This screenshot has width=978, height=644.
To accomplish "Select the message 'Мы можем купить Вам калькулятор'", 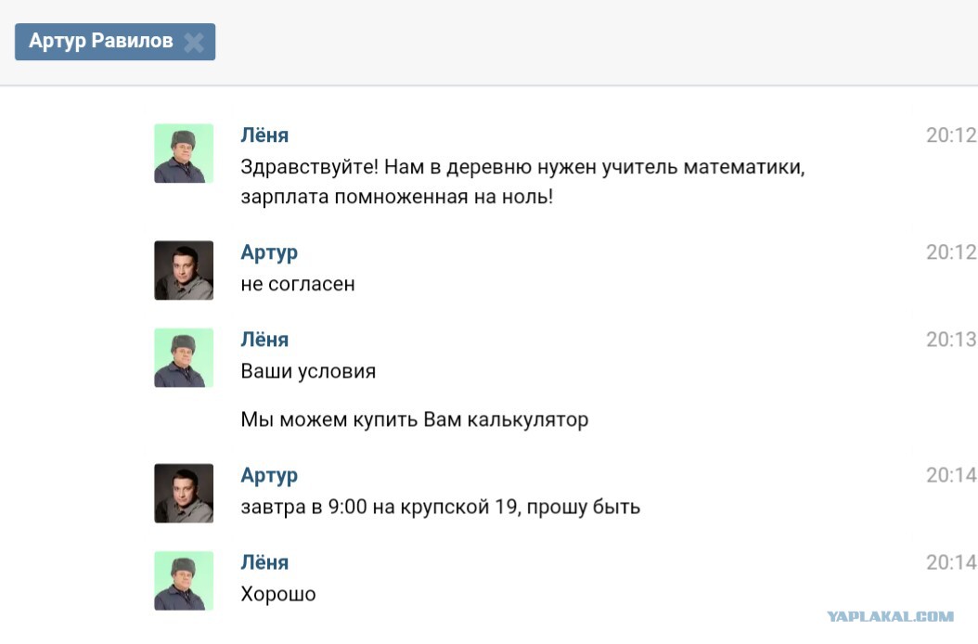I will [x=414, y=419].
